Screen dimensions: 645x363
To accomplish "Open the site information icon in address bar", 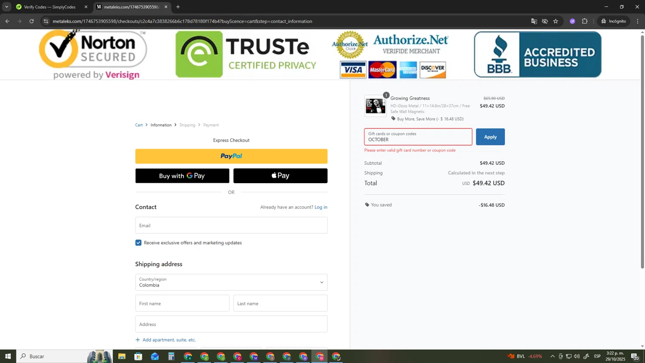I will pyautogui.click(x=46, y=21).
